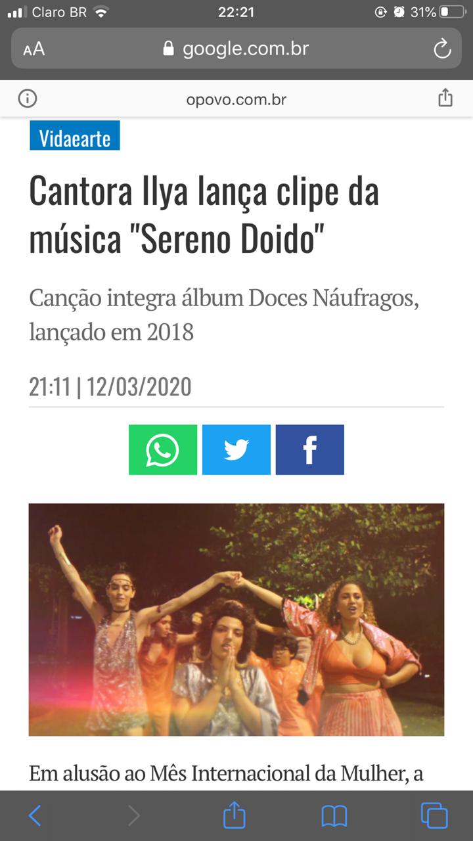This screenshot has height=841, width=473.
Task: Go back with the left arrow
Action: [x=35, y=816]
